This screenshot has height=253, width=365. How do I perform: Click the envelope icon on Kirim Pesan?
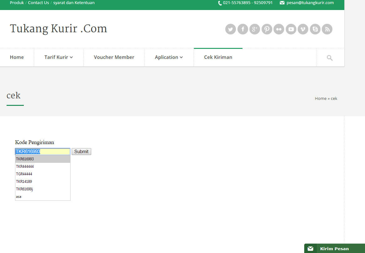(310, 249)
